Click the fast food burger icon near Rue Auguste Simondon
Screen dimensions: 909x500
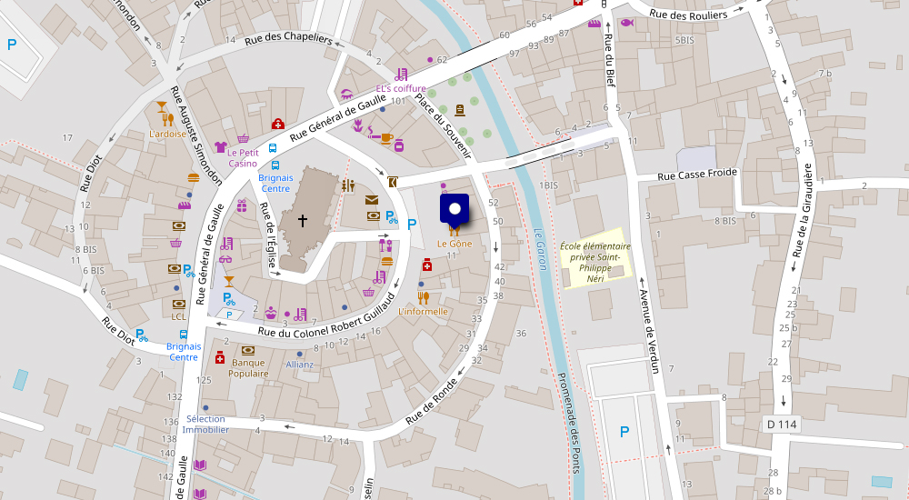pos(194,177)
